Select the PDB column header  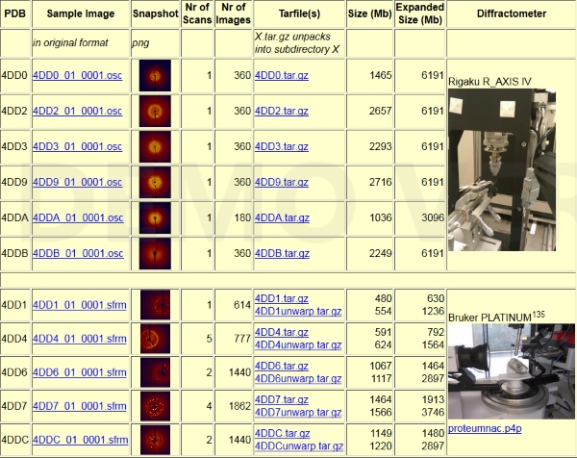pos(15,13)
